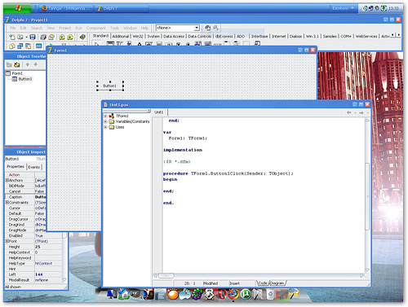This screenshot has height=307, width=408.
Task: Click the move up arrow in Object TreeView
Action: pyautogui.click(x=28, y=64)
